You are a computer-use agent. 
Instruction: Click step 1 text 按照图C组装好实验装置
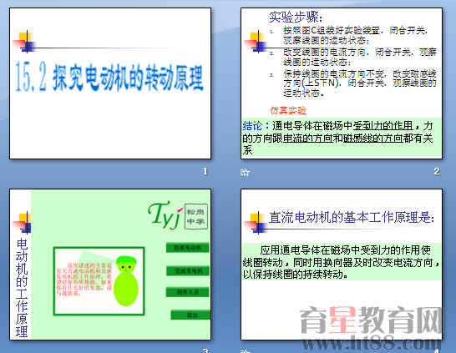click(x=356, y=35)
